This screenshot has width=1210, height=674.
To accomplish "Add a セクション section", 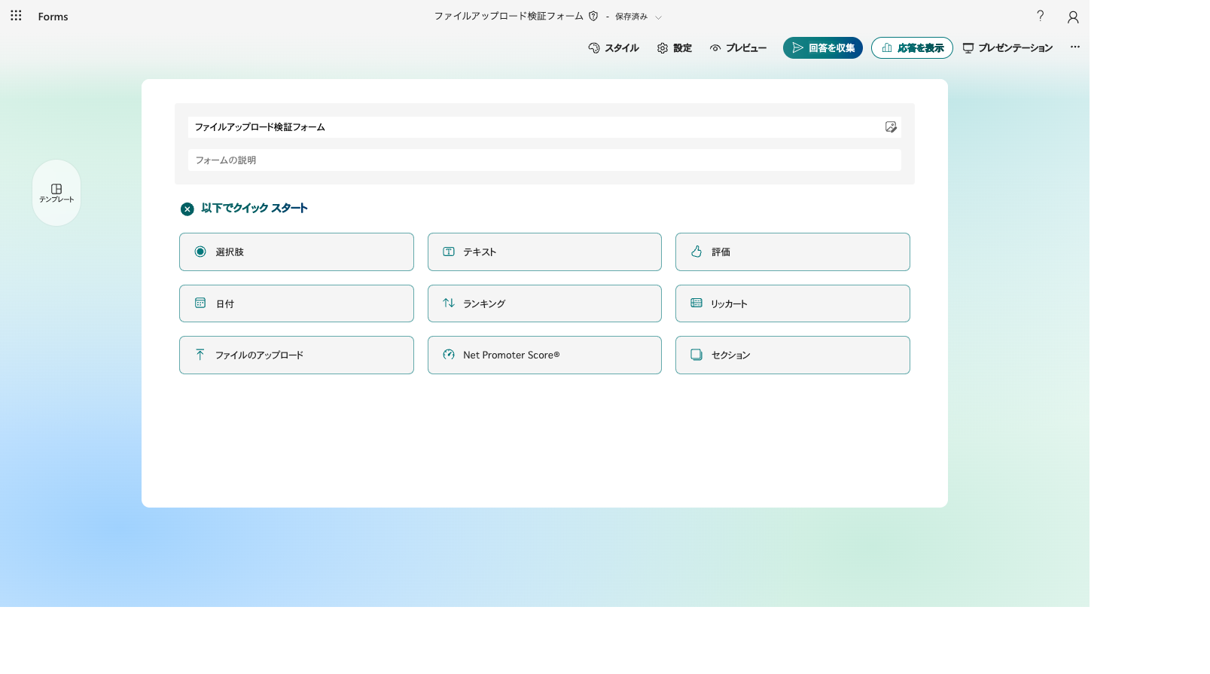I will pos(793,355).
